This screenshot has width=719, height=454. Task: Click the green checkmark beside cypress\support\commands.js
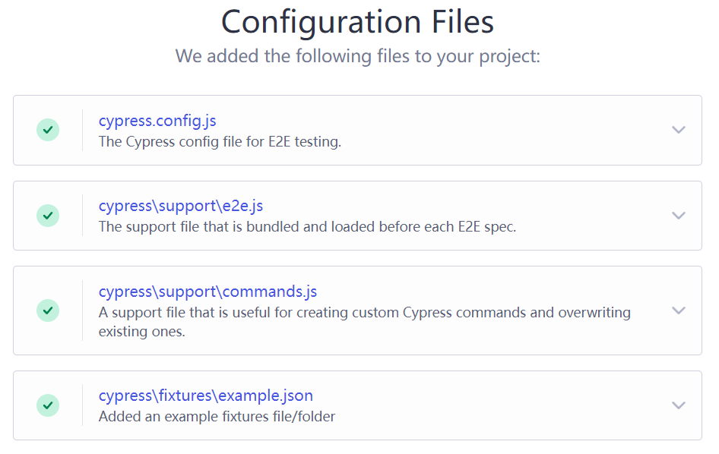click(x=48, y=310)
